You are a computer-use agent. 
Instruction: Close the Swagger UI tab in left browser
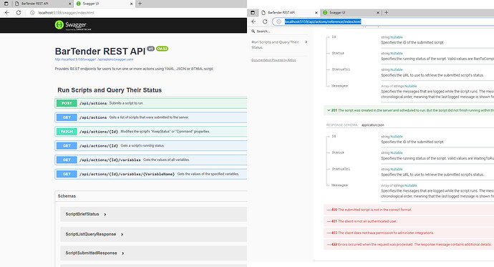132,4
